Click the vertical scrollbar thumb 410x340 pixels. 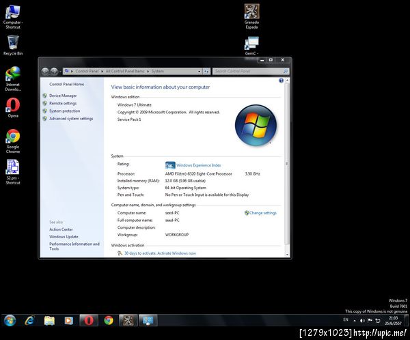(287, 164)
